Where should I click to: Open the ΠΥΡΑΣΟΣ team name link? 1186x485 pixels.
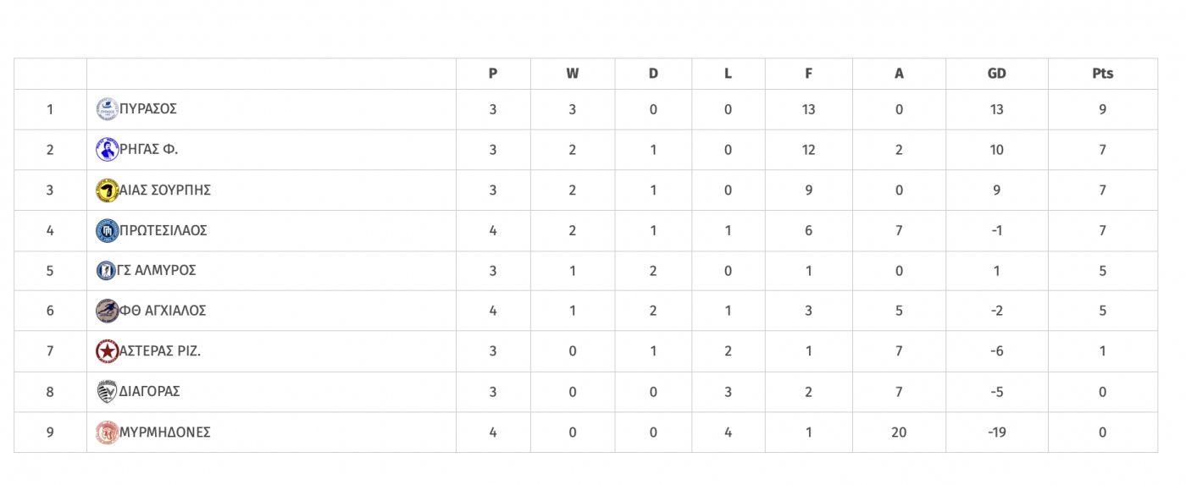click(x=148, y=109)
